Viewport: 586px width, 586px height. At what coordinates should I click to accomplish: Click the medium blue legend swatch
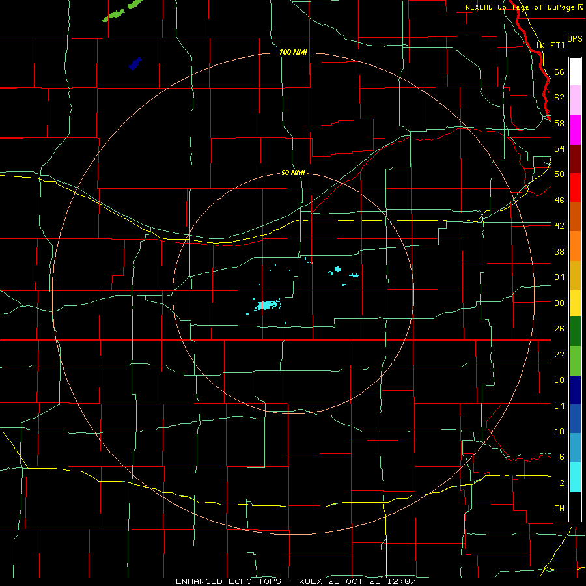coord(575,419)
